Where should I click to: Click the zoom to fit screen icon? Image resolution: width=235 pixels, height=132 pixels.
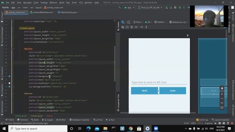(222, 107)
